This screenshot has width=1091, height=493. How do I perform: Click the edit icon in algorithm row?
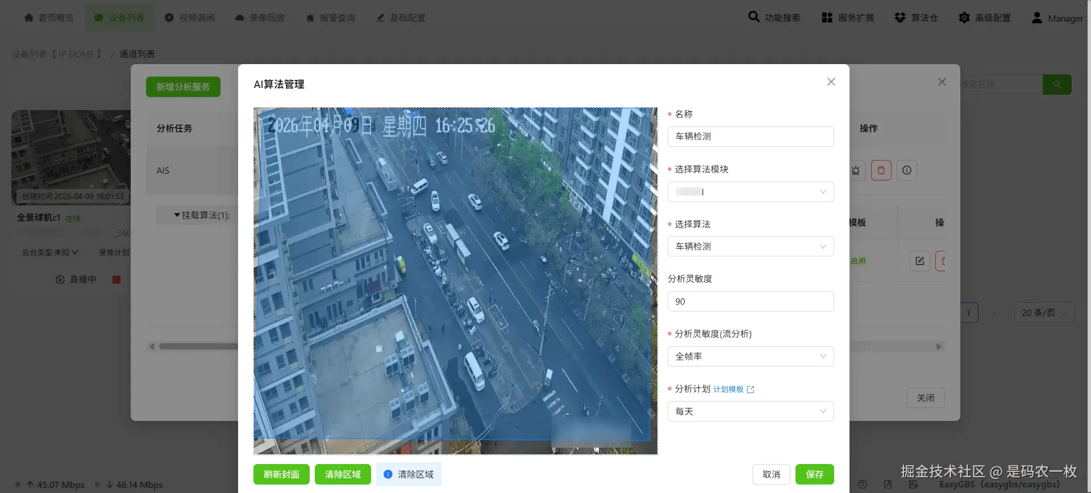(x=920, y=261)
